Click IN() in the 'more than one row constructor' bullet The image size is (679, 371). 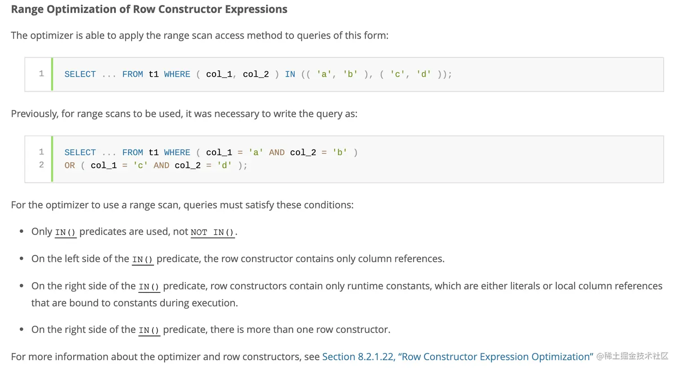click(x=149, y=330)
